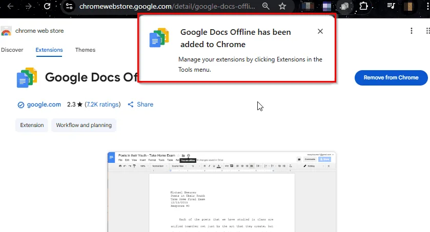Click the Google Docs Offline page heading
This screenshot has height=232, width=430.
click(x=91, y=77)
